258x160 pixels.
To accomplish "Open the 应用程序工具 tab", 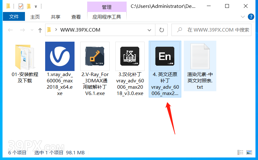I will coord(107,17).
